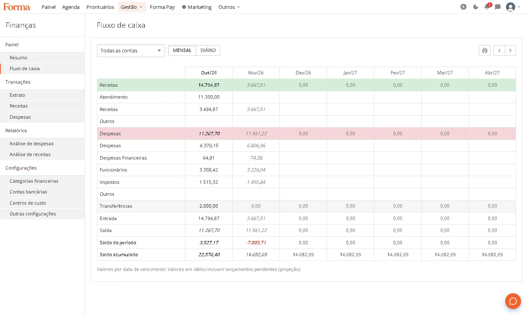Switch view to DIÁRIO
Image resolution: width=528 pixels, height=316 pixels.
coord(208,50)
